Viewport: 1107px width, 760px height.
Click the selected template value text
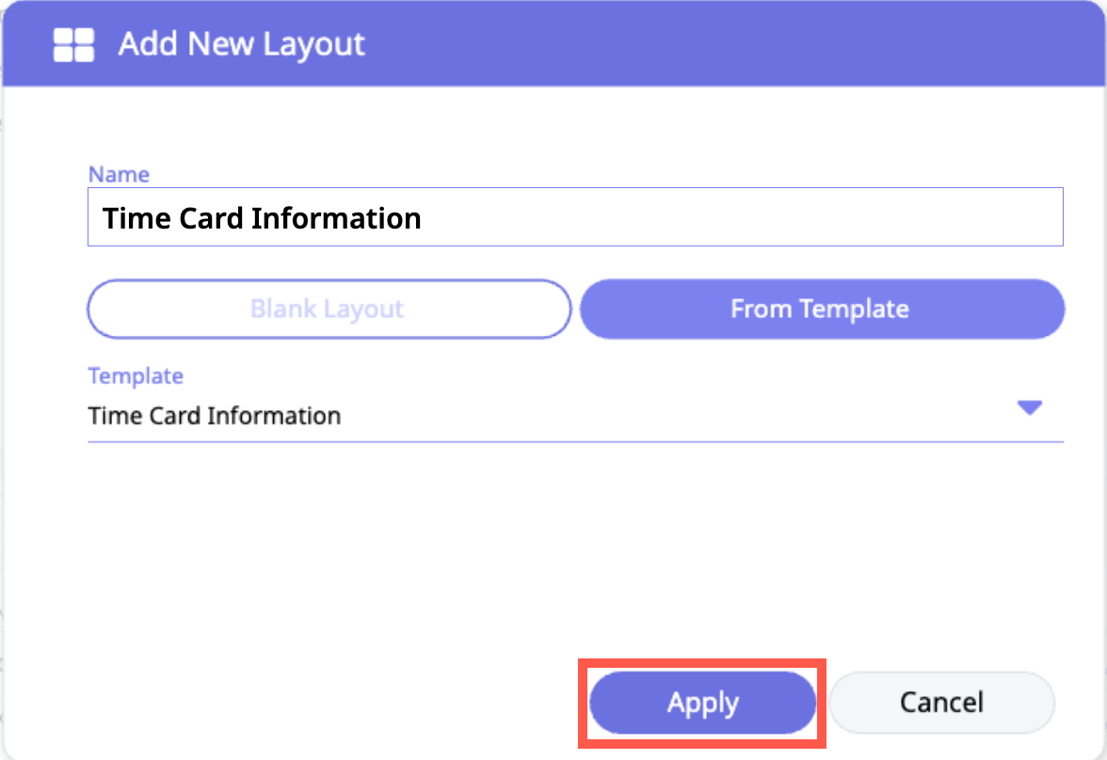coord(215,416)
